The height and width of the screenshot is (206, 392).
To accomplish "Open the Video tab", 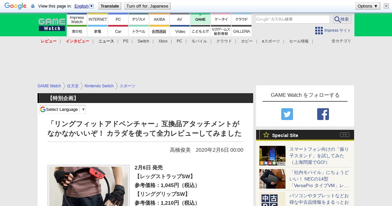I will click(x=180, y=31).
